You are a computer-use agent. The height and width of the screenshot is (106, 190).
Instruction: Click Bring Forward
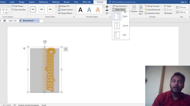[x=152, y=6]
